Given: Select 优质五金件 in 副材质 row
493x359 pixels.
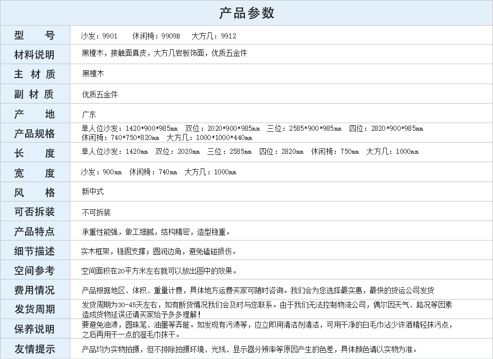Looking at the screenshot, I should [100, 94].
